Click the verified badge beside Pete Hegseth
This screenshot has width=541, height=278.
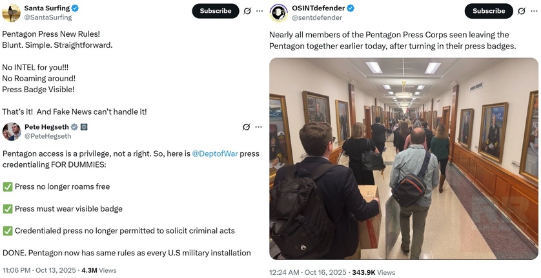(x=74, y=127)
